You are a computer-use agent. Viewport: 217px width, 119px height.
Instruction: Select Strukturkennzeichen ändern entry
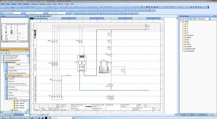[x=17, y=84]
